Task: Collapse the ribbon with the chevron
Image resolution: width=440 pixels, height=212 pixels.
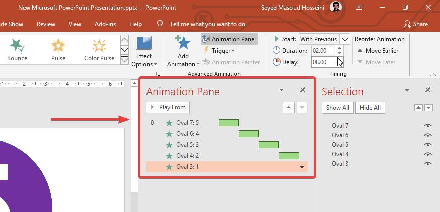Action: [433, 74]
